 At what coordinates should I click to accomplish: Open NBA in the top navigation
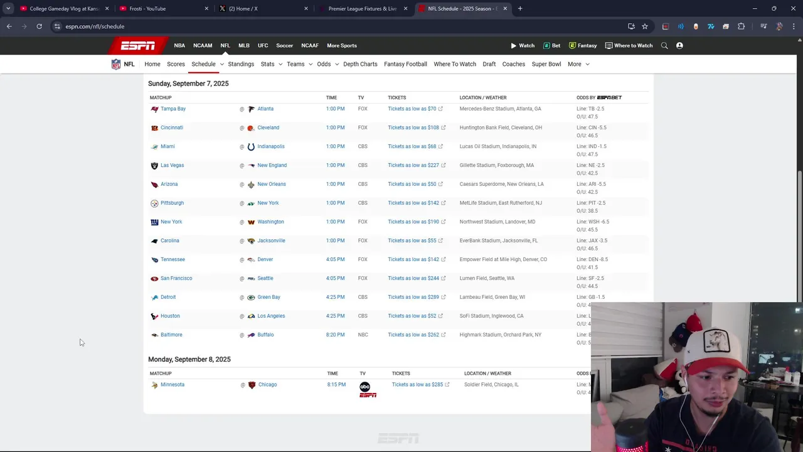point(179,45)
